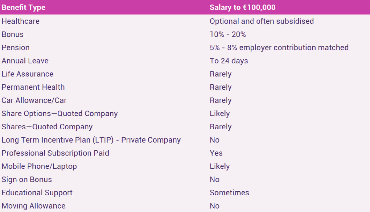
Task: Select the Life Assurance label
Action: point(27,74)
